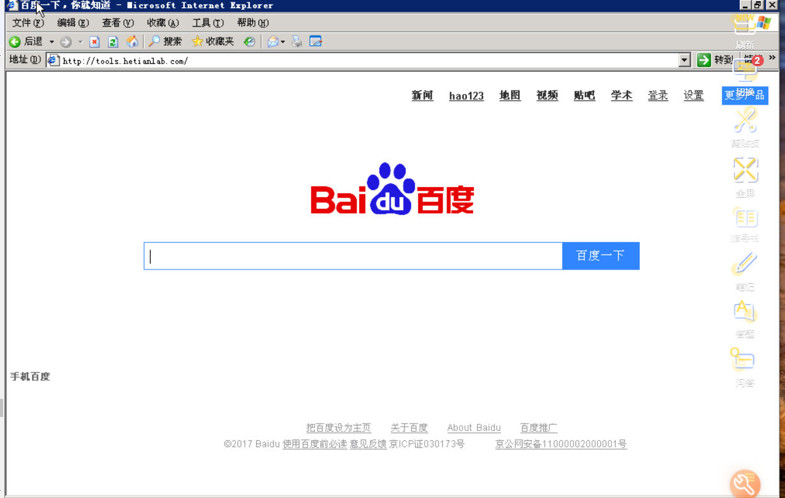Click the 意见反馈 feedback link
785x498 pixels.
[x=368, y=444]
